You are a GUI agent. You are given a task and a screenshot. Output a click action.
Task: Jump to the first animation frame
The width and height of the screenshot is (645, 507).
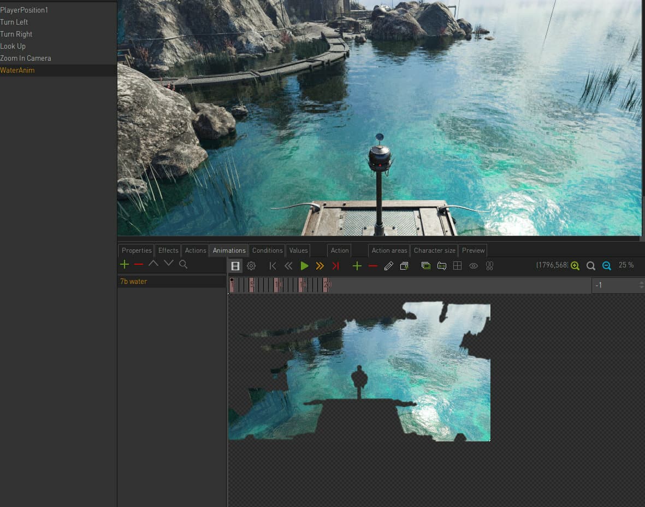273,266
